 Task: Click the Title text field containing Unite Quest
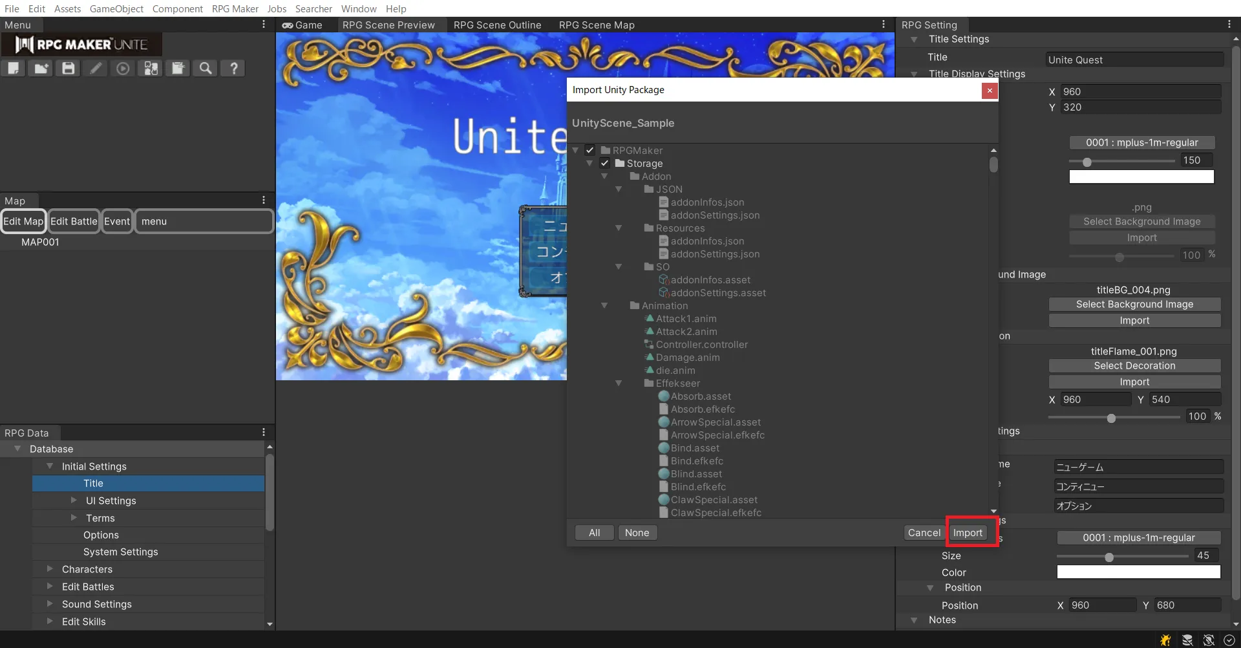click(1134, 59)
